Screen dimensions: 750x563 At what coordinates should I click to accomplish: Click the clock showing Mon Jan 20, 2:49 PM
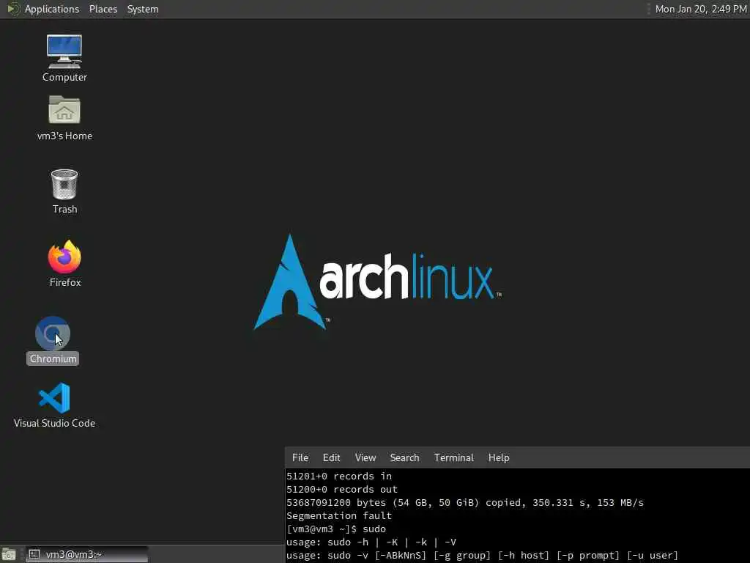(x=701, y=9)
